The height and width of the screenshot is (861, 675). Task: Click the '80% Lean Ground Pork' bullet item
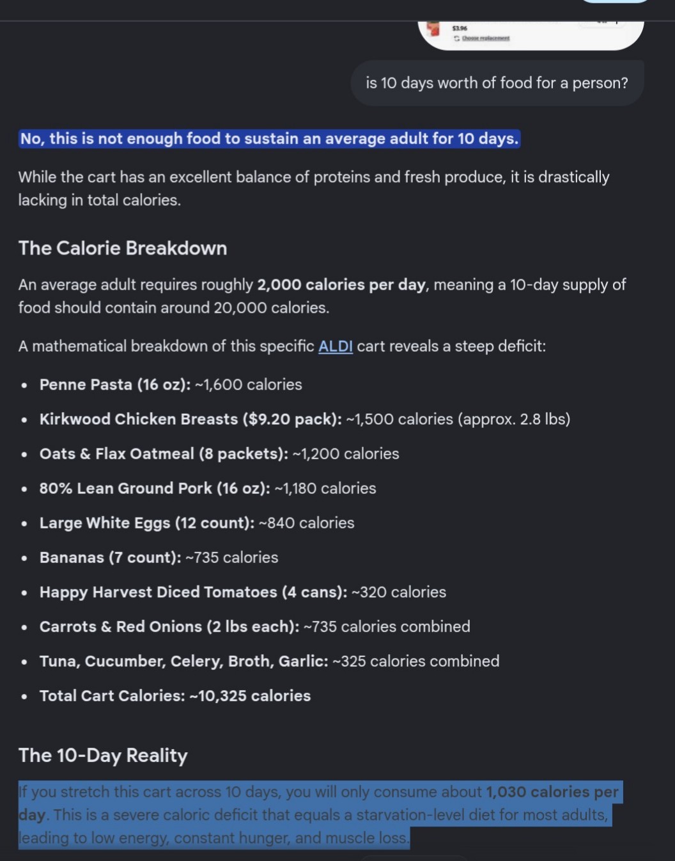208,488
